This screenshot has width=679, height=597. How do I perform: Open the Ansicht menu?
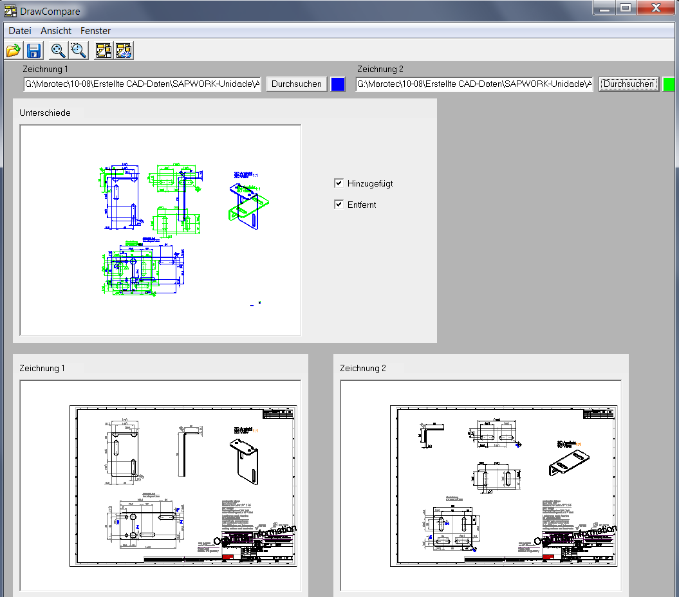click(55, 30)
